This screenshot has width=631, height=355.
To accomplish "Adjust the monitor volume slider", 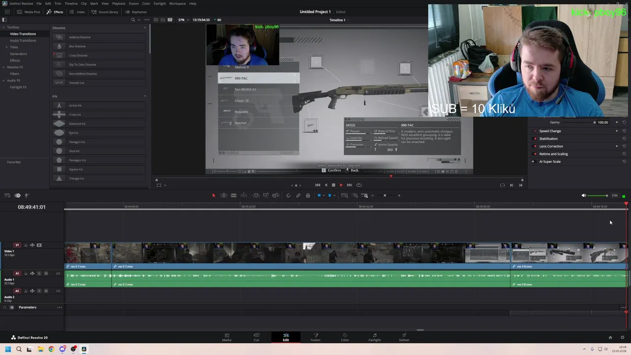I will [x=598, y=196].
